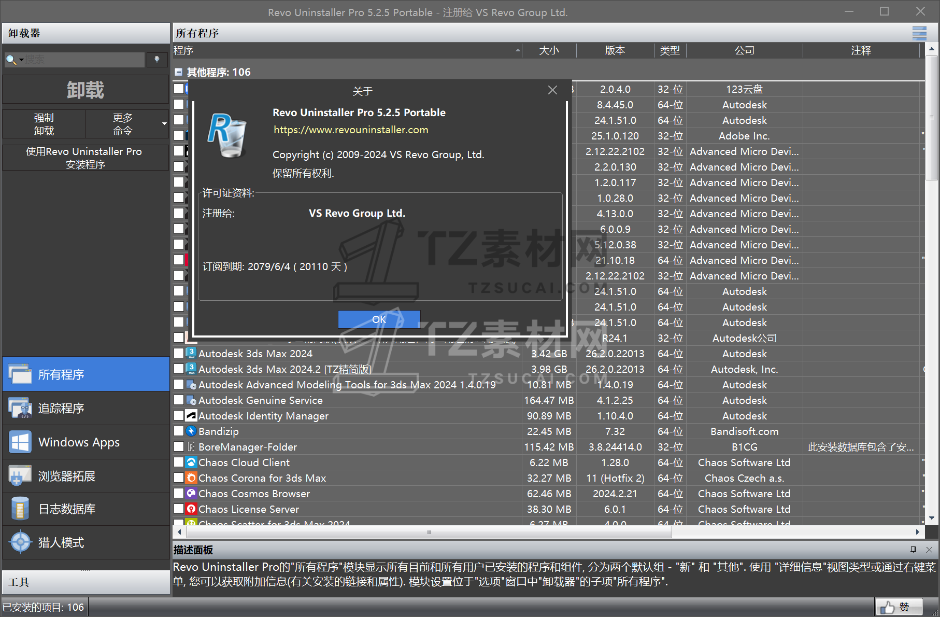Open the Traced Programs module icon

point(20,408)
